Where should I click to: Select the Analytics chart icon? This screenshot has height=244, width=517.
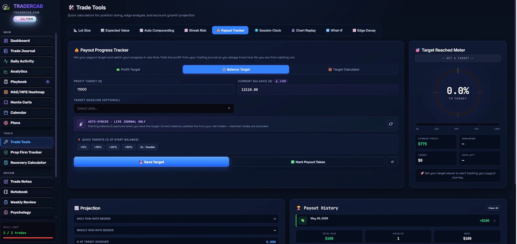[6, 71]
